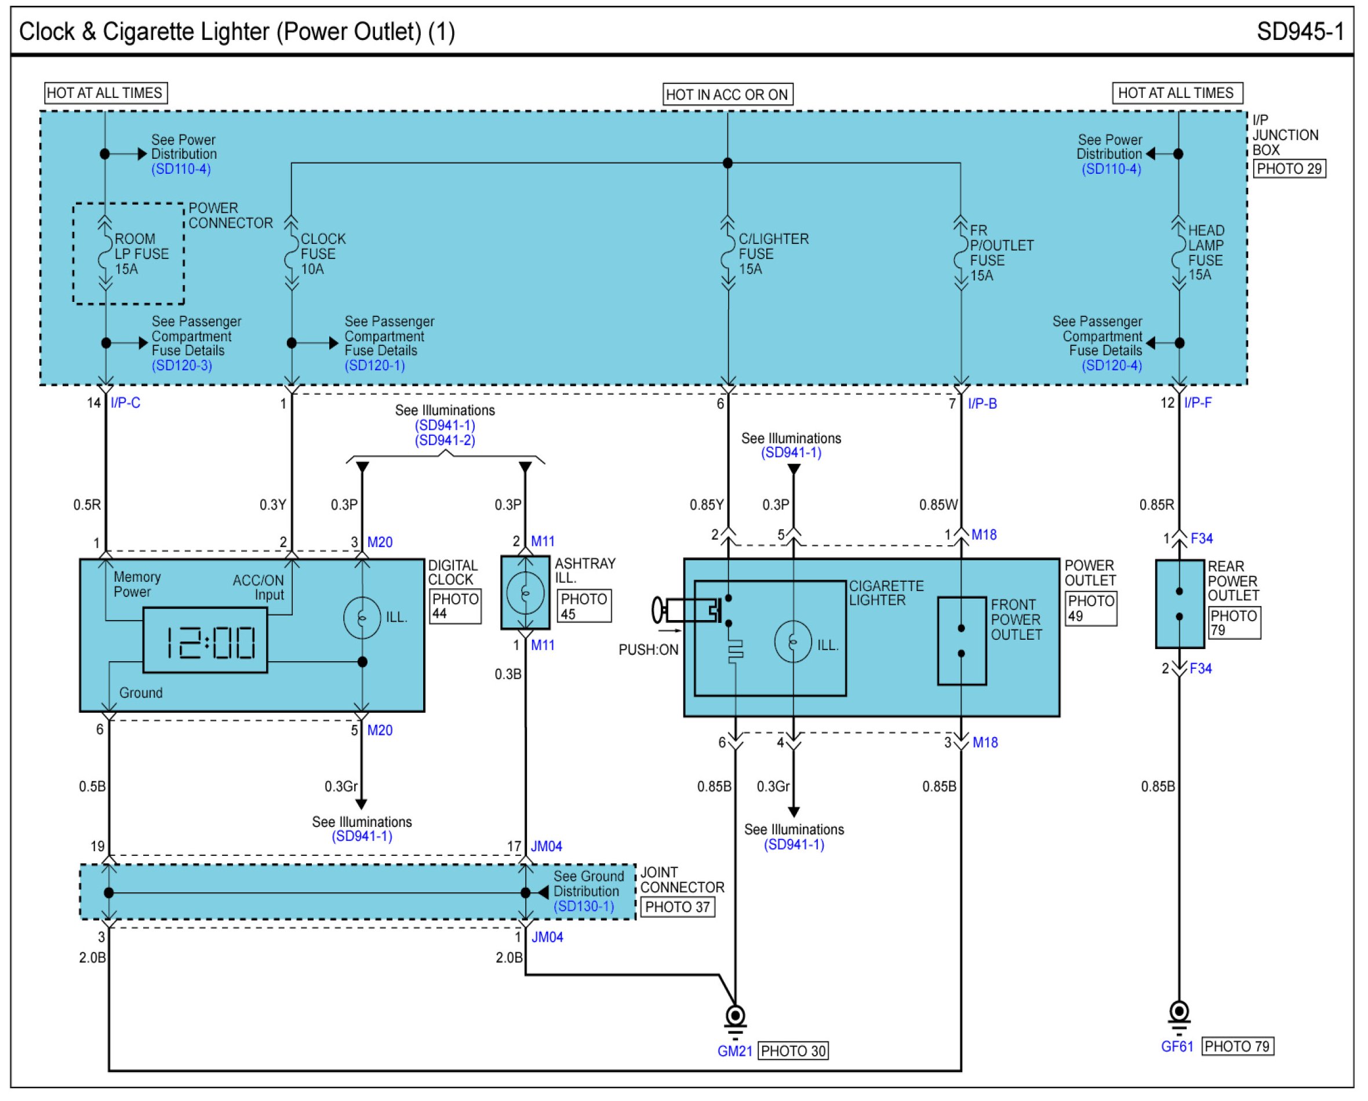Click the I/P-B connector label
The width and height of the screenshot is (1368, 1101).
[982, 403]
